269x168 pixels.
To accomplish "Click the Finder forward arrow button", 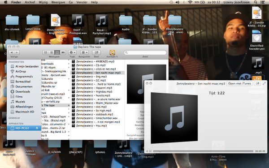I will pyautogui.click(x=17, y=52).
